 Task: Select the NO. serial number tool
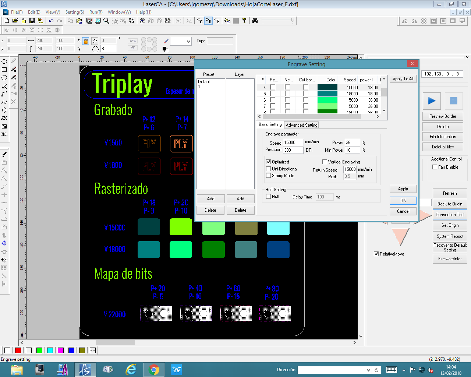click(4, 134)
